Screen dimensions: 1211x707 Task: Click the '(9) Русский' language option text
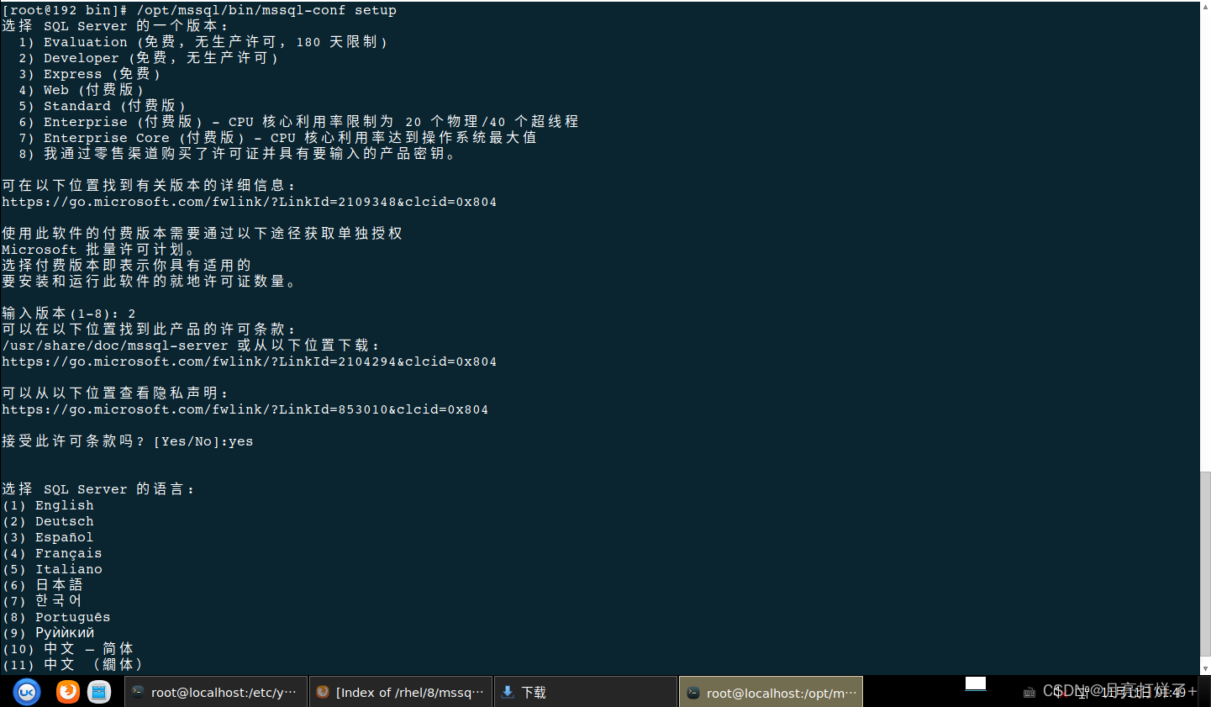pos(48,633)
